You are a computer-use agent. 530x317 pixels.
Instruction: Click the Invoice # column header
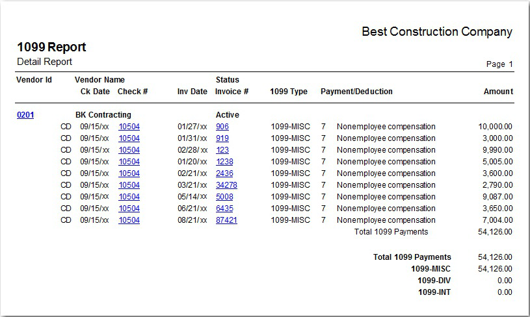coord(232,92)
